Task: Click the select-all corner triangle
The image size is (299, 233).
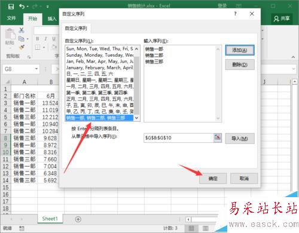Action: [x=7, y=82]
